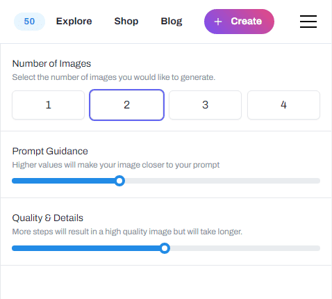Open the hamburger menu icon
Image resolution: width=332 pixels, height=299 pixels.
click(x=308, y=22)
